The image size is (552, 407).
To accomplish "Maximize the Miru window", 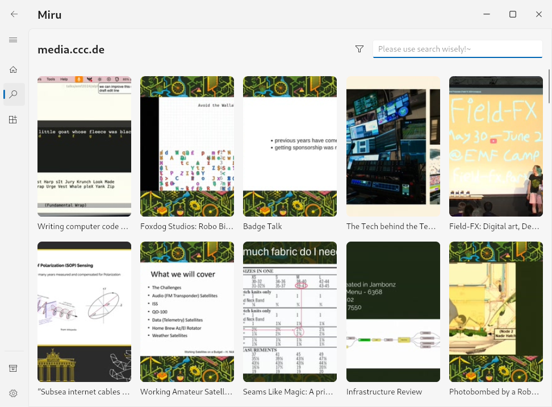I will [513, 14].
